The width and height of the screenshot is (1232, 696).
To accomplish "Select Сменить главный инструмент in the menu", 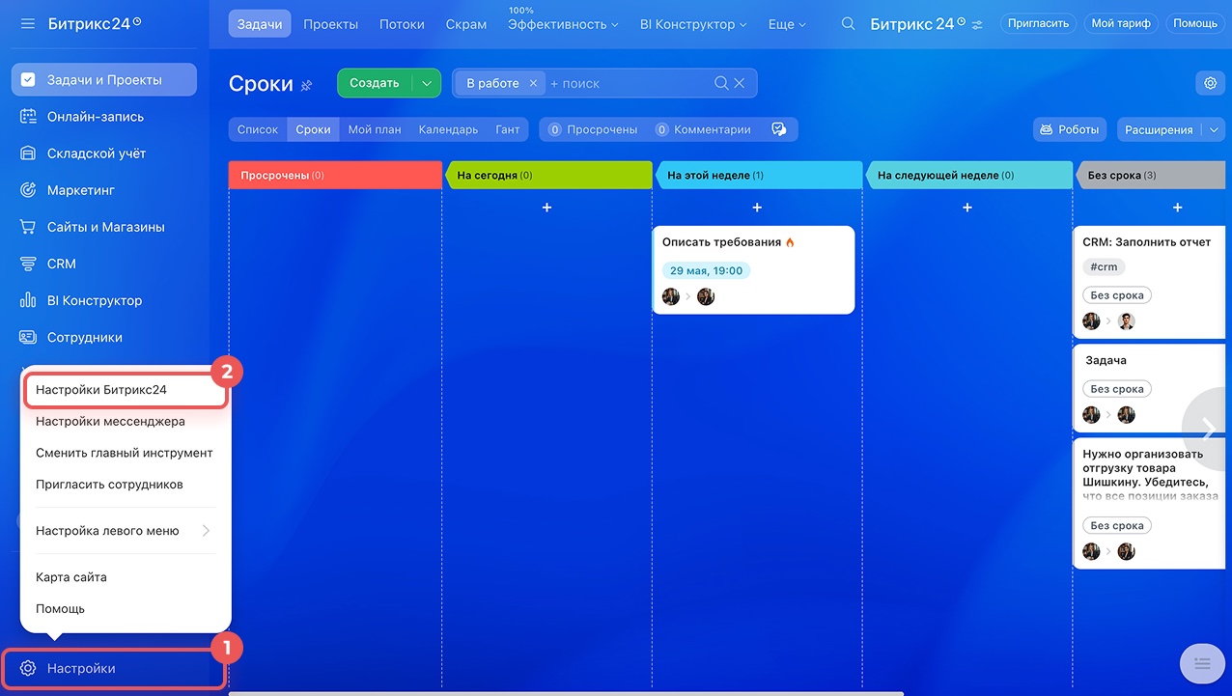I will (124, 453).
